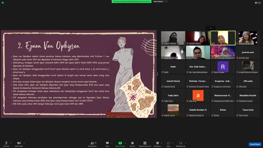Click the View layout icon at top right

pyautogui.click(x=258, y=3)
